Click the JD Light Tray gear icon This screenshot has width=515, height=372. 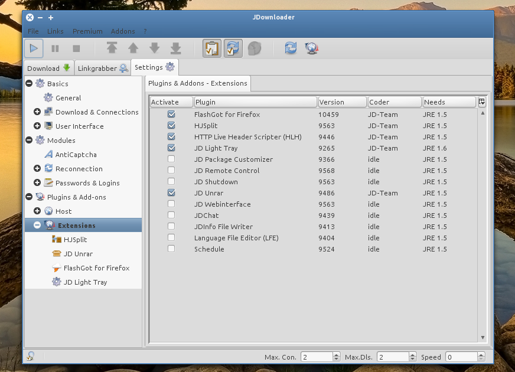click(57, 282)
